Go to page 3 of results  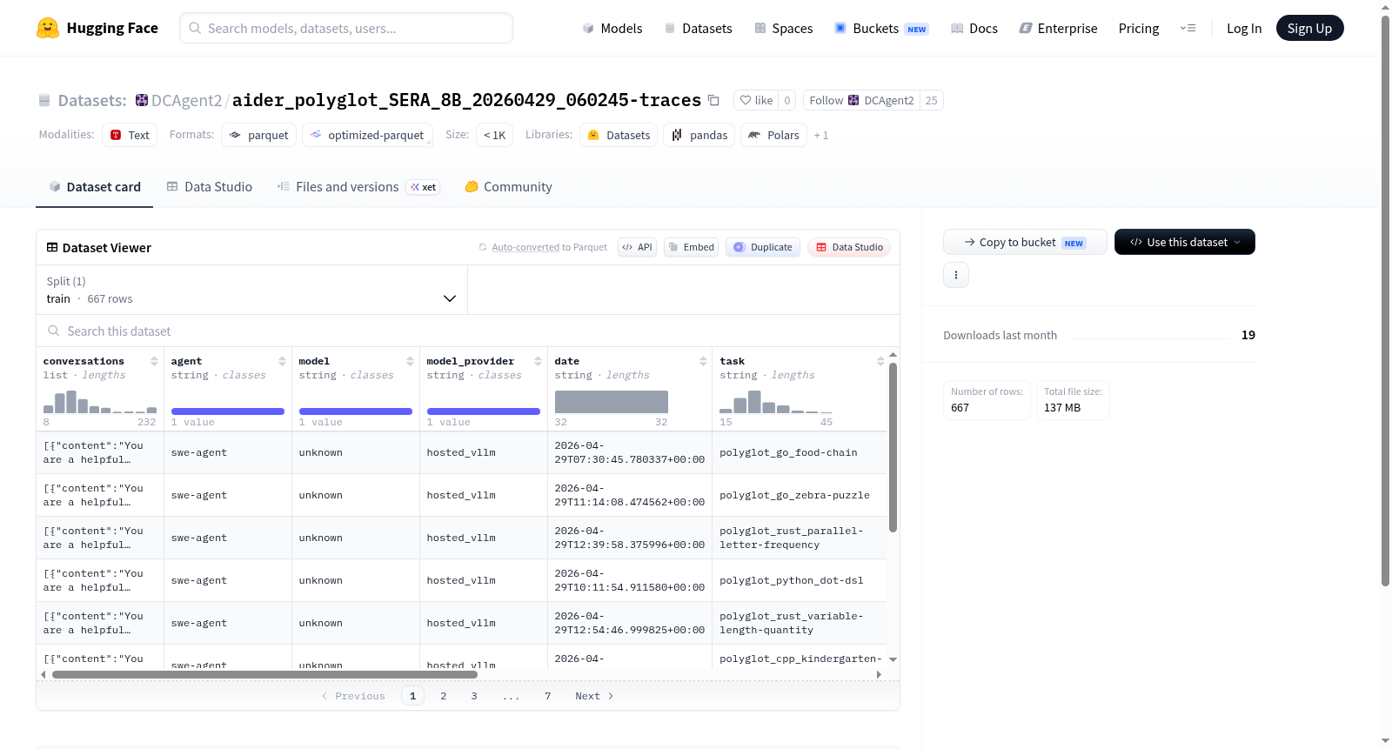[474, 696]
